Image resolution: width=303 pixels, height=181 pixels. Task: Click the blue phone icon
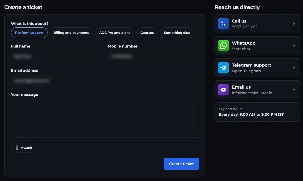coord(223,24)
